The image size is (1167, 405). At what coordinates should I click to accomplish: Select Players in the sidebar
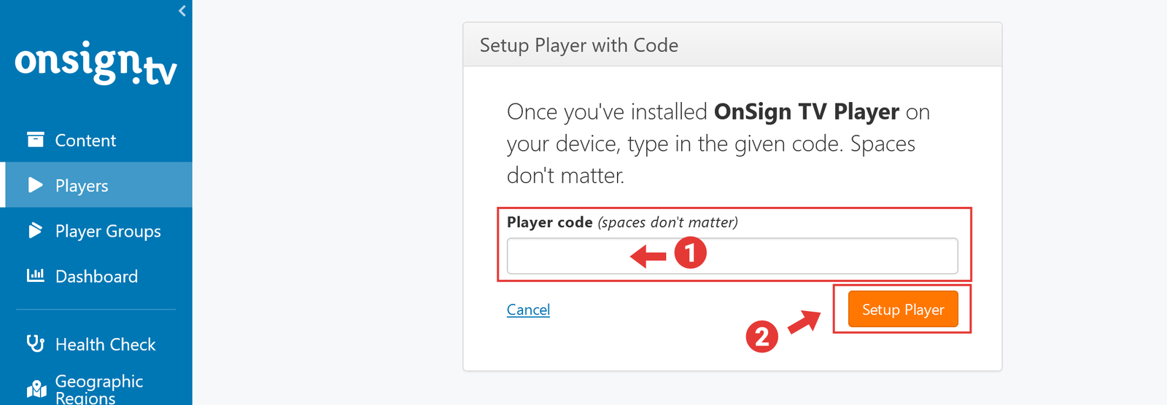pyautogui.click(x=82, y=186)
